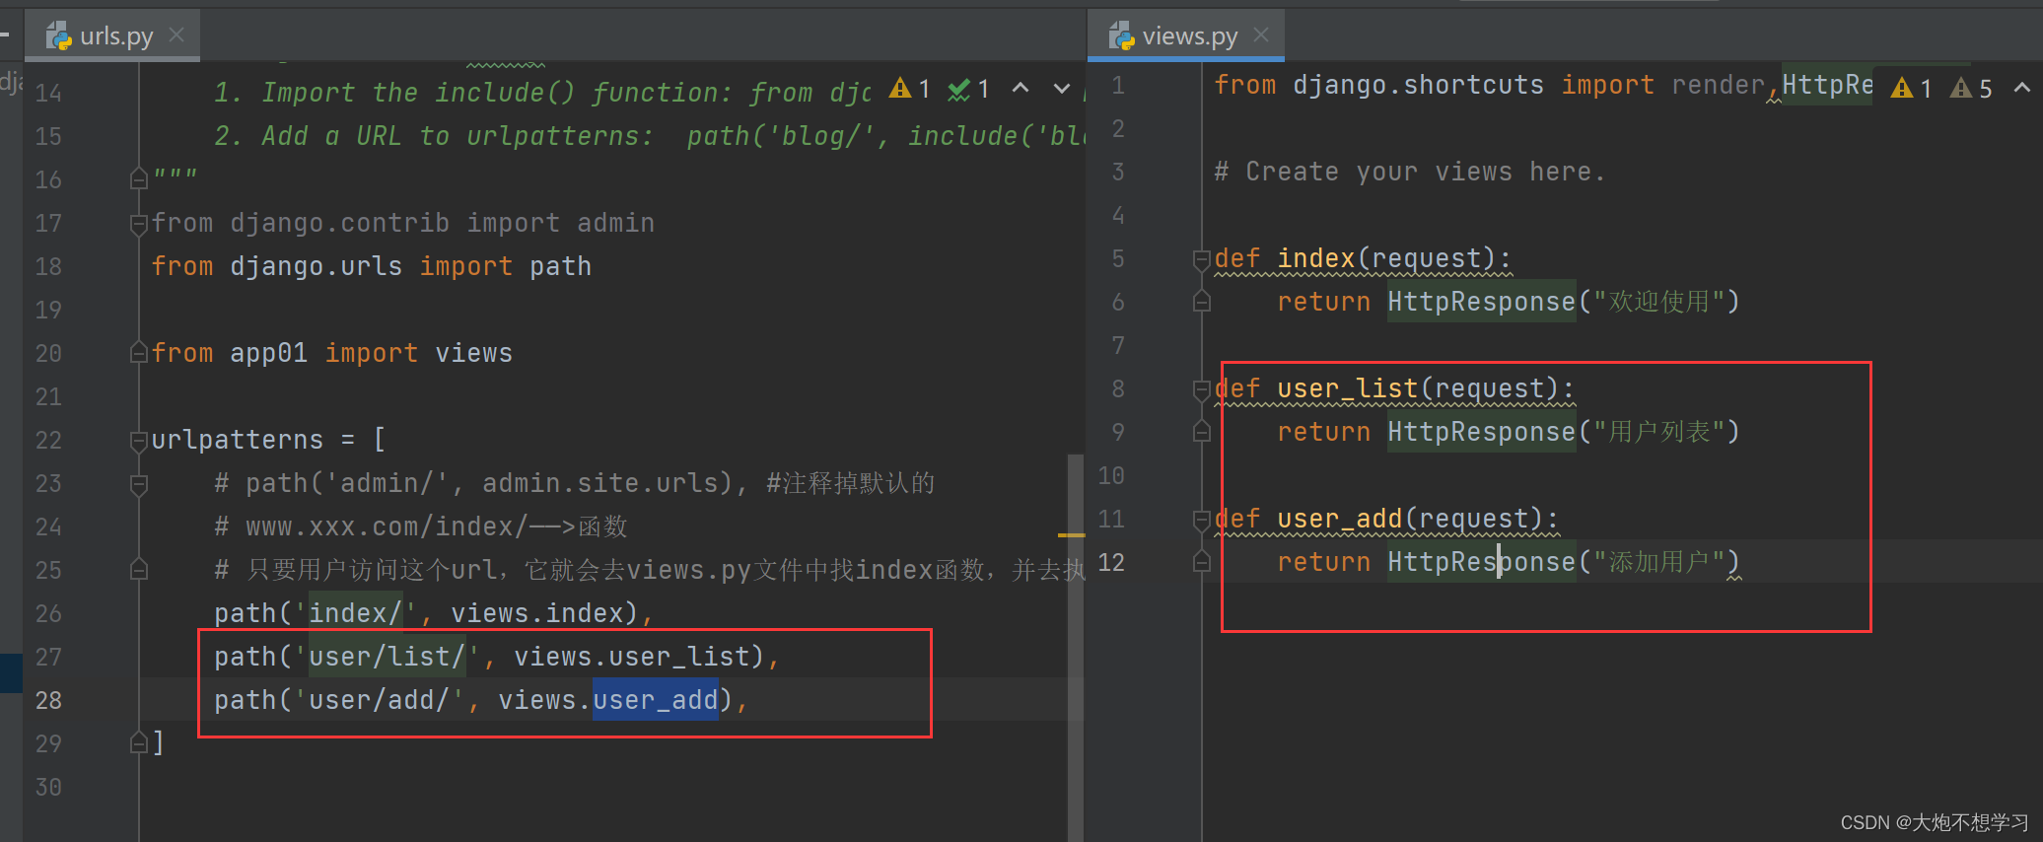Click www.xxx.com/index comment on line 24
Screen dimensions: 2043x842
421,526
